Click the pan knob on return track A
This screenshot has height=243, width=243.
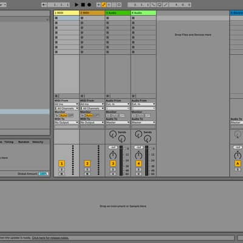point(238,156)
